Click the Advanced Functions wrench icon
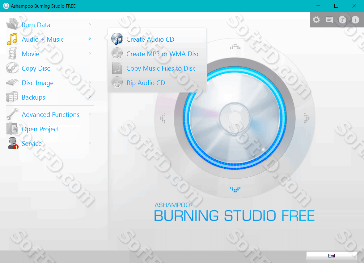Image resolution: width=364 pixels, height=263 pixels. point(12,114)
